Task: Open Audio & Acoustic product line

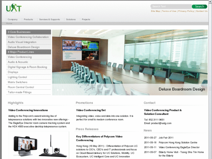Action: 29,62
